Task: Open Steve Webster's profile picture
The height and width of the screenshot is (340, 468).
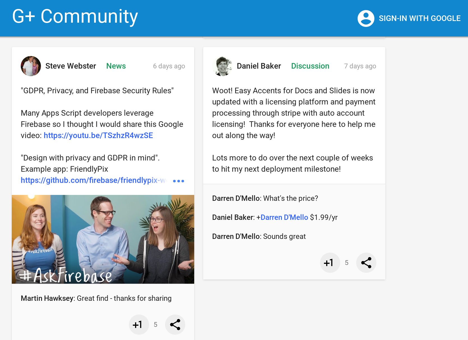Action: 31,66
